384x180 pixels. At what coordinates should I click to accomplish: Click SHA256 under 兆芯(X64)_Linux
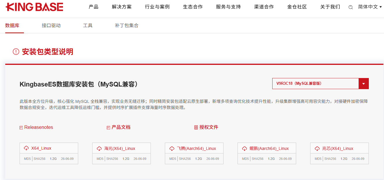(330, 159)
